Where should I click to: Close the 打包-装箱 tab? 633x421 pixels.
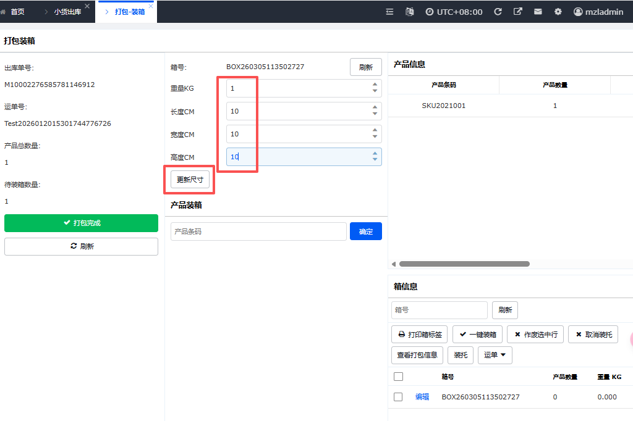pos(151,6)
